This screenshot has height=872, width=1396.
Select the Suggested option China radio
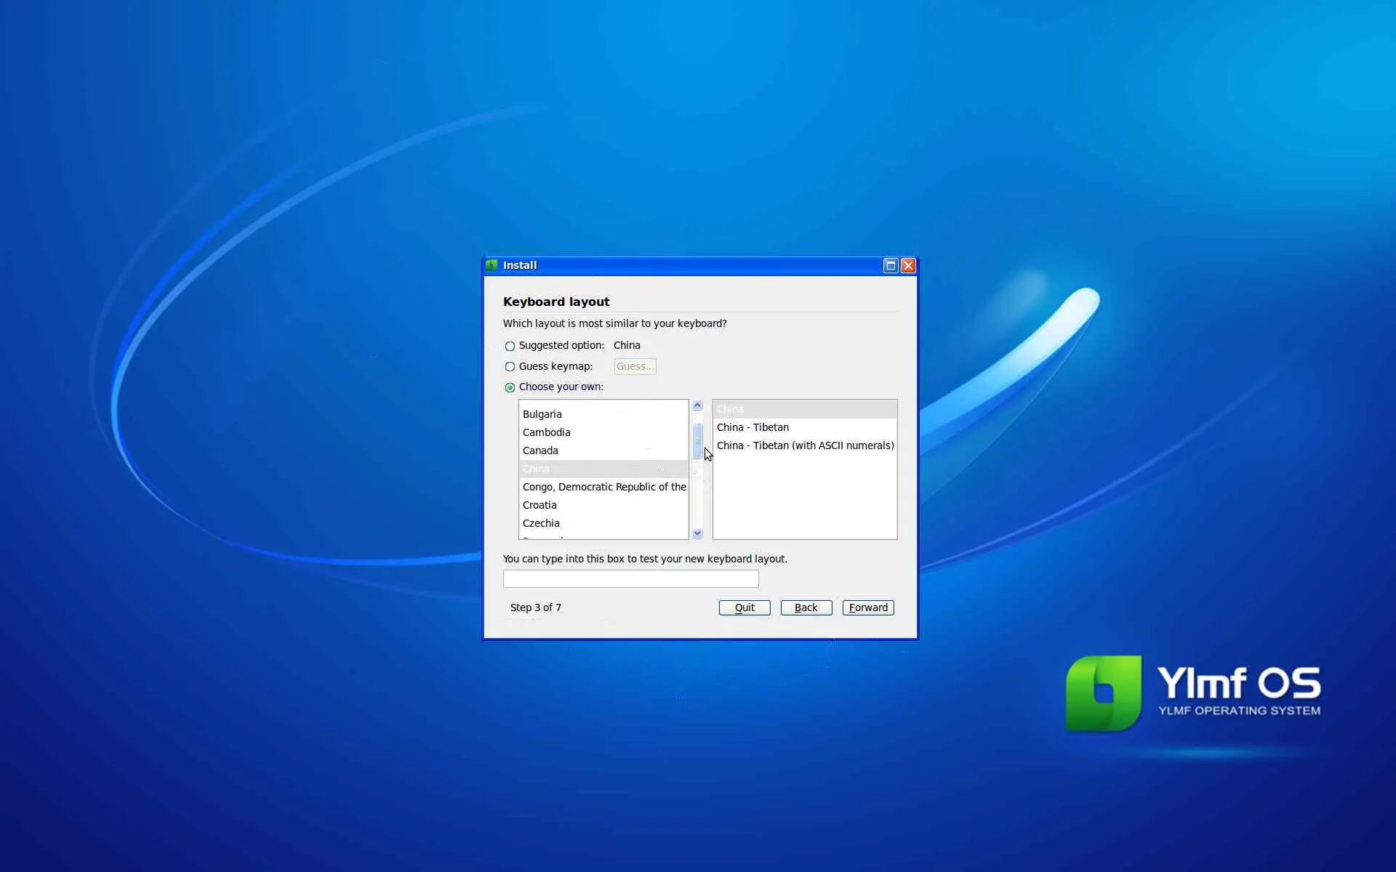click(510, 346)
